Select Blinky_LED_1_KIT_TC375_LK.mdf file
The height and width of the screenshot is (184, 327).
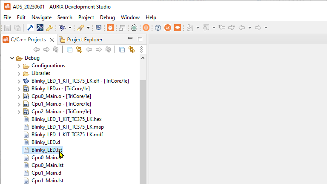point(67,135)
